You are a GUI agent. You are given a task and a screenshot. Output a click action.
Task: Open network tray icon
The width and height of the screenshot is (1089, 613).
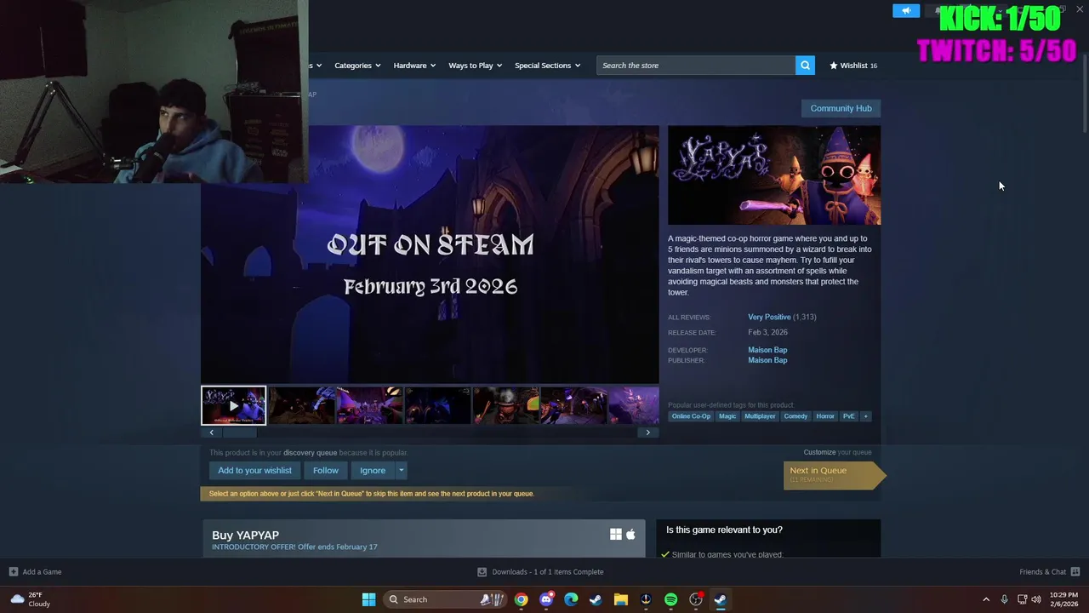1022,599
